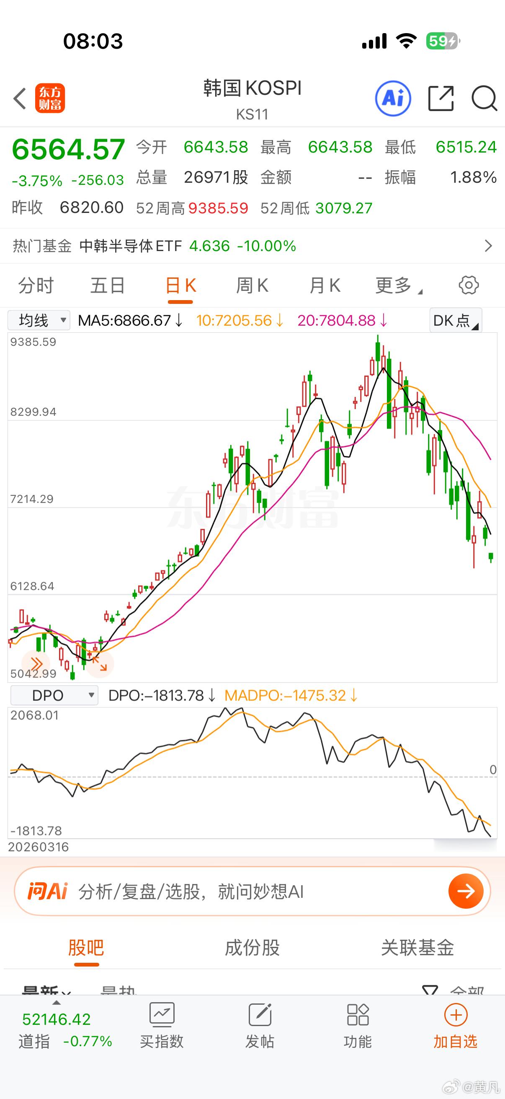Tap the MADPO:-1475.32 label

(291, 696)
